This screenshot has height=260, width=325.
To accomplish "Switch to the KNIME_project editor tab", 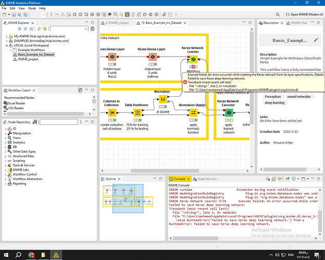I will tap(115, 23).
